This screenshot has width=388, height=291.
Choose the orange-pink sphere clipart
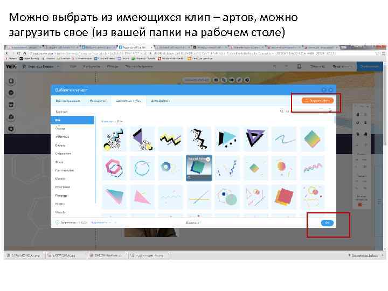click(x=284, y=168)
